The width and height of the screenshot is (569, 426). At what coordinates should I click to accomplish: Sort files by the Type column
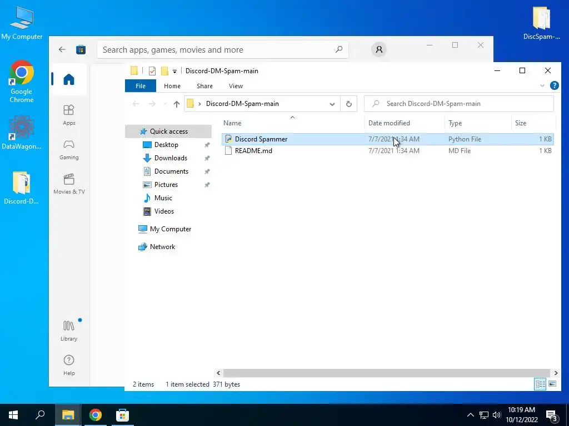(x=477, y=123)
